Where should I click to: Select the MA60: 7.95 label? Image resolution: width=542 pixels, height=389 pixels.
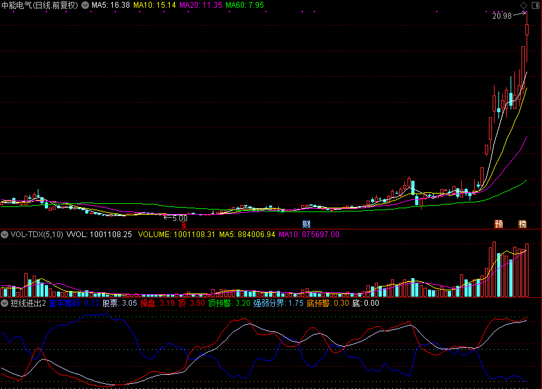245,5
